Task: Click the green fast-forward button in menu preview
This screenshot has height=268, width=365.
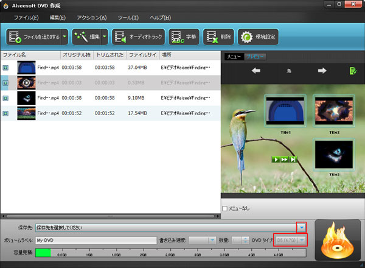Action: 284,160
